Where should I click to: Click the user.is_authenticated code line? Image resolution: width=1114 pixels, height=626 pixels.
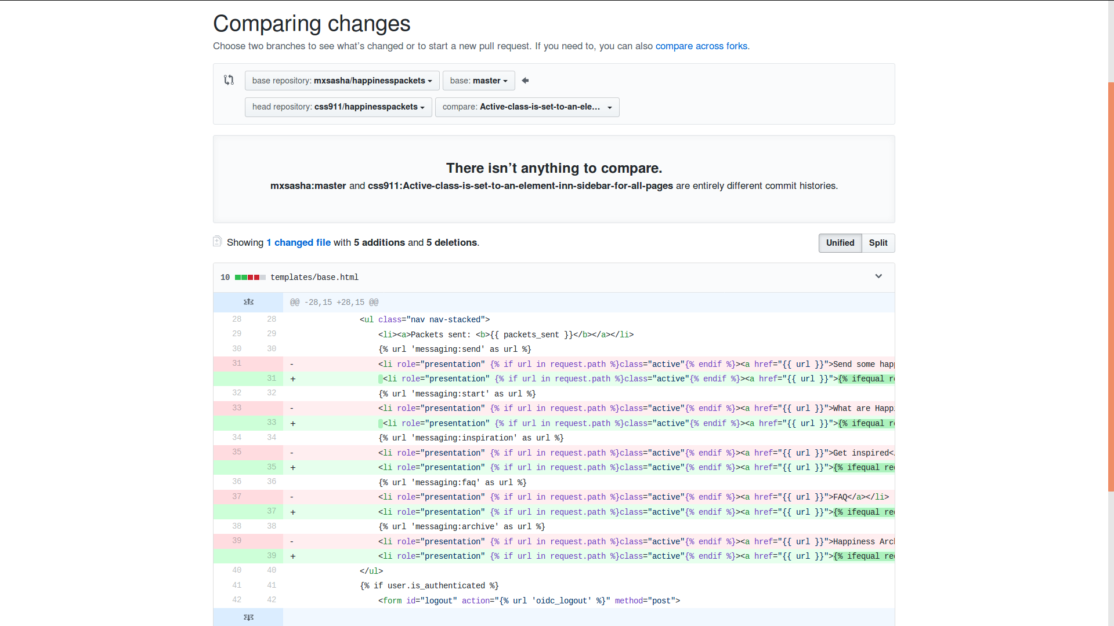589,585
